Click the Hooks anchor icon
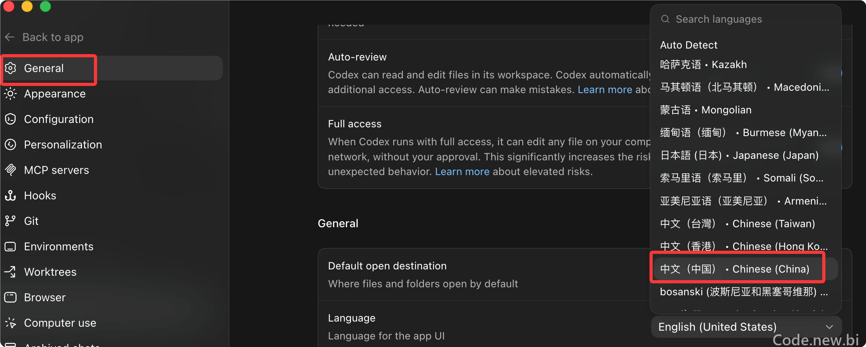 coord(10,196)
